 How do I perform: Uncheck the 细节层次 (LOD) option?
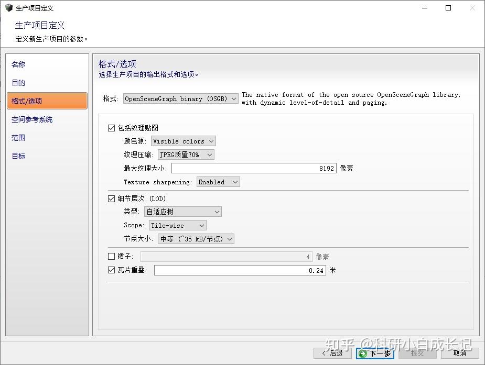click(111, 198)
